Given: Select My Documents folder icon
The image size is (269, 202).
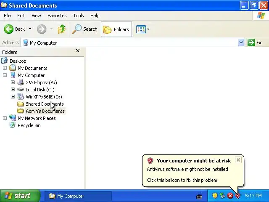Looking at the screenshot, I should tap(13, 68).
